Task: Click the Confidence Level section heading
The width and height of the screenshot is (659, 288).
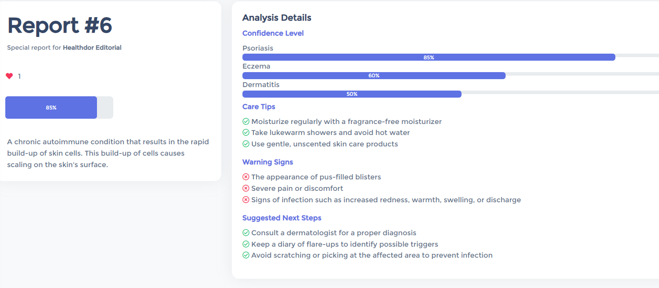Action: (273, 33)
